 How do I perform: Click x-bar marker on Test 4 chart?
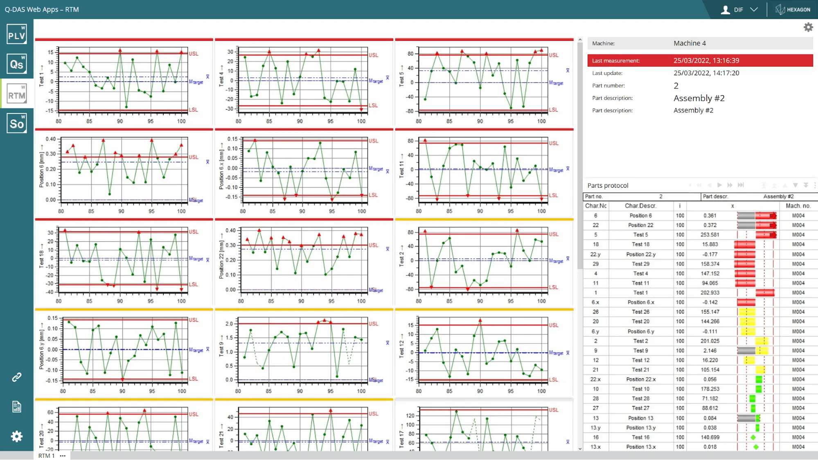388,77
